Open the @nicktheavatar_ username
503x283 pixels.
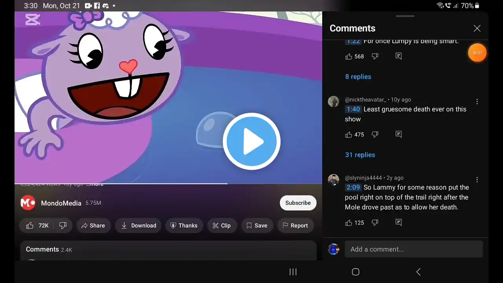pyautogui.click(x=365, y=100)
